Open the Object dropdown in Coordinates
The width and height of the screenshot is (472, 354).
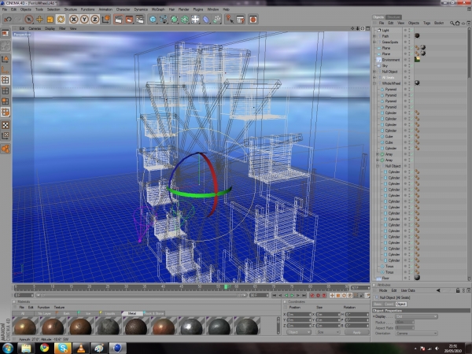coord(299,332)
